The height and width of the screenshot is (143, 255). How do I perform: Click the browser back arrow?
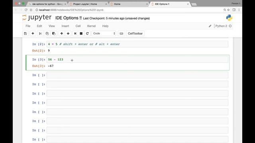coord(16,10)
